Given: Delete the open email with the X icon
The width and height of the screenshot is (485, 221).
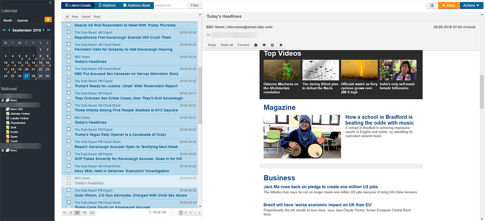Looking at the screenshot, I should coord(281,45).
